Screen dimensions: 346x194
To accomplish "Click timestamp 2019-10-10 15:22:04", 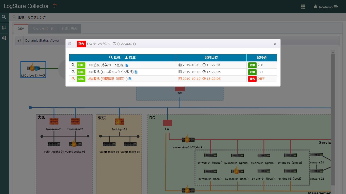I will tap(200, 65).
